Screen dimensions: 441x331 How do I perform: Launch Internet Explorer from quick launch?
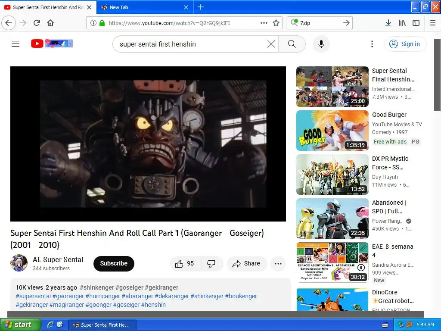(x=50, y=325)
